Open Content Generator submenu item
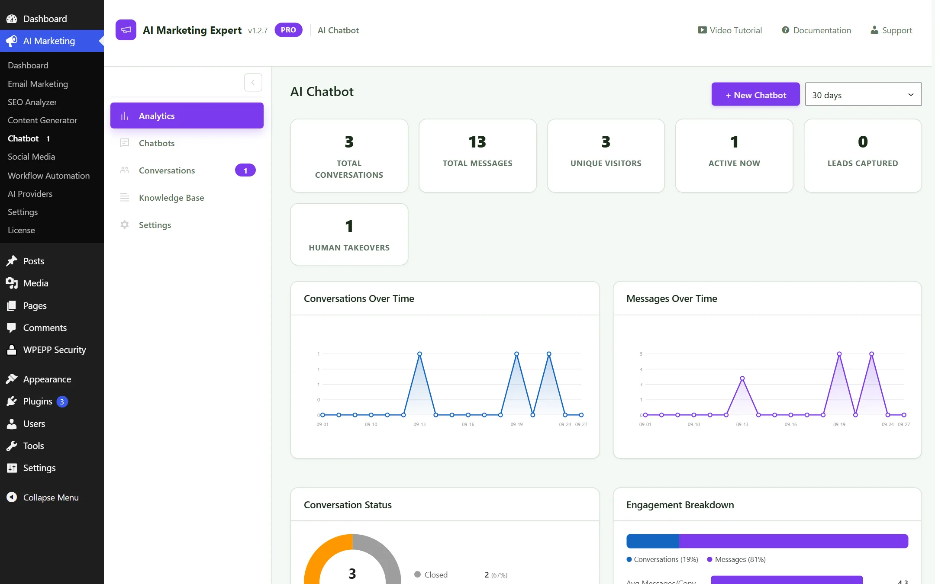The height and width of the screenshot is (584, 935). coord(42,120)
